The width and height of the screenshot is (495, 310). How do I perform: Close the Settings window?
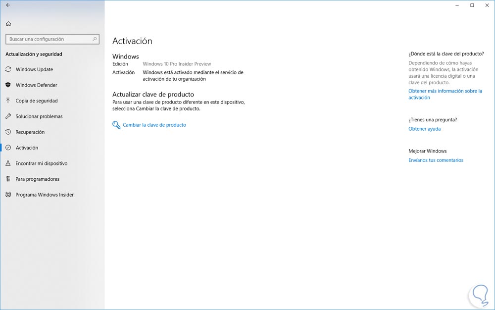(x=487, y=5)
